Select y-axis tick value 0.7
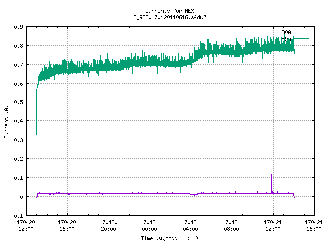 pyautogui.click(x=18, y=65)
